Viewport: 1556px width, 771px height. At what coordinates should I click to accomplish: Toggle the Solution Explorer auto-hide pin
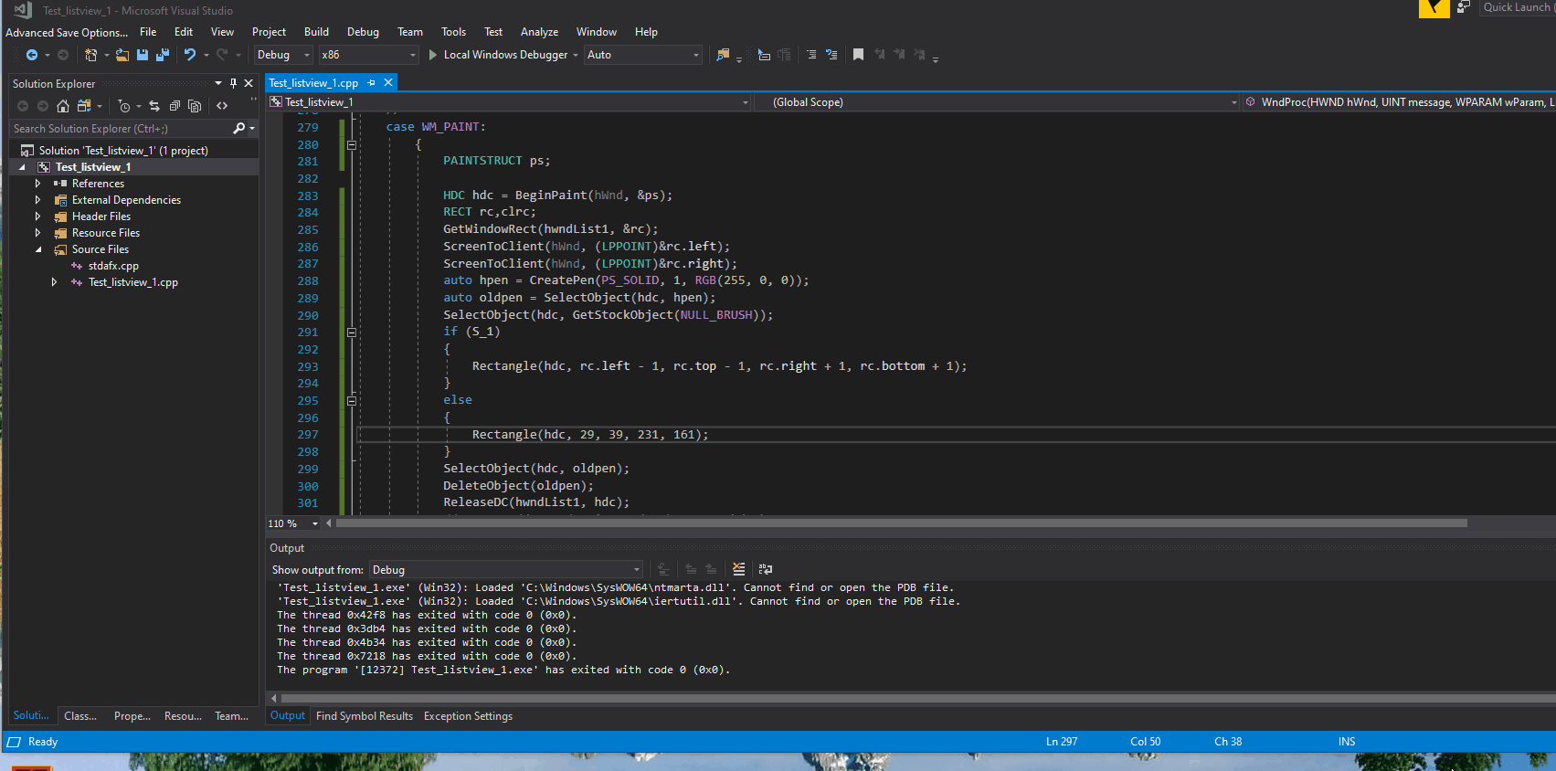click(233, 83)
